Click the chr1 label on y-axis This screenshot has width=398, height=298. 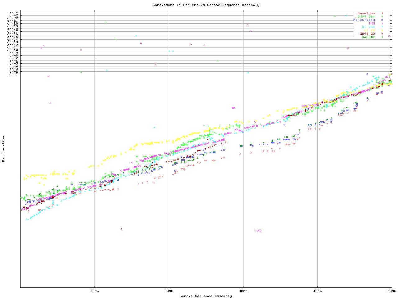pyautogui.click(x=14, y=74)
